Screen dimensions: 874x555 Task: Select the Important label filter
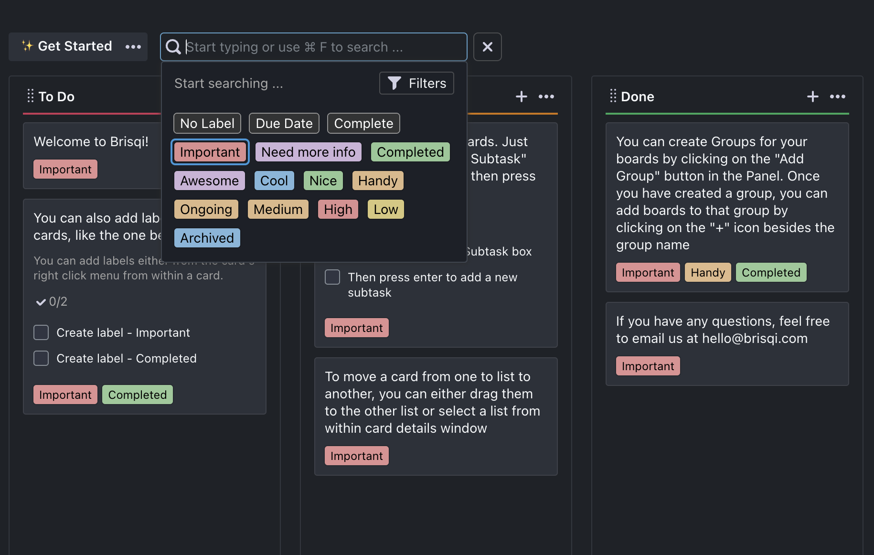pos(210,152)
